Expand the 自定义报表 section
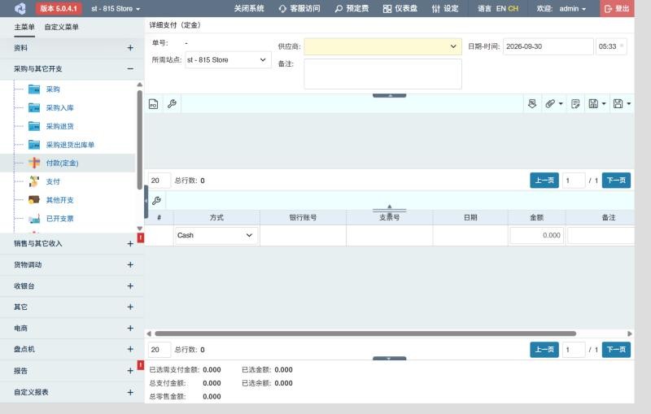651x414 pixels. tap(130, 392)
